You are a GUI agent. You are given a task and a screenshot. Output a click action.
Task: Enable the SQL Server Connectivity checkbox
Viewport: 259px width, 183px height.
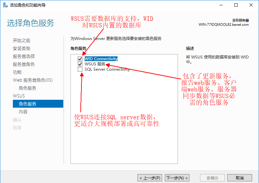(x=80, y=69)
